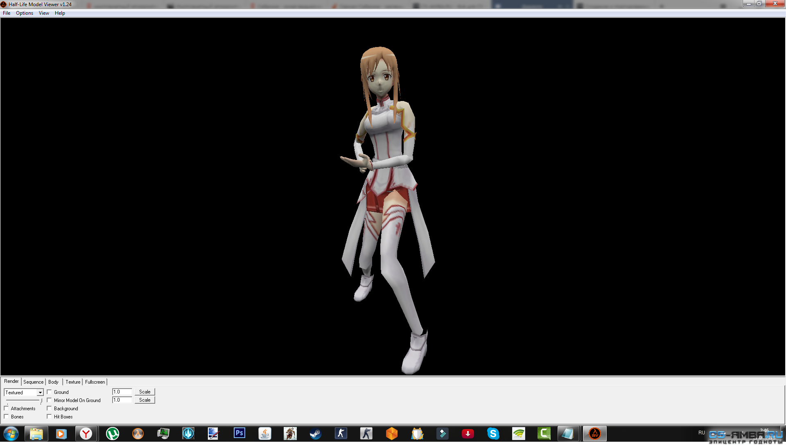Click the RU language indicator in tray
Screen dimensions: 786x445
pyautogui.click(x=702, y=433)
